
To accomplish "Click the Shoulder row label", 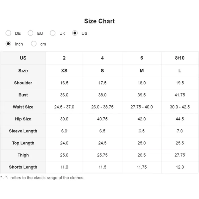I will pyautogui.click(x=23, y=83).
